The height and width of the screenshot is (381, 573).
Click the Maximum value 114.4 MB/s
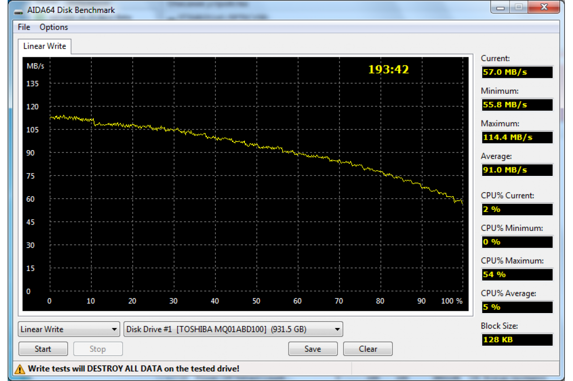pos(517,137)
